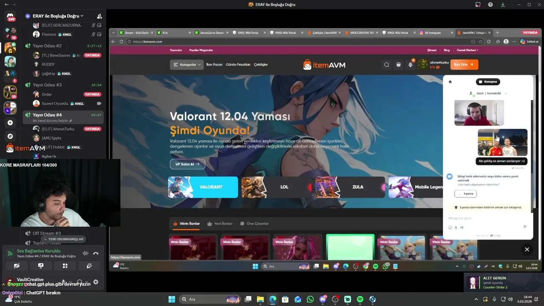Open user settings gear icon
Image resolution: width=544 pixels, height=306 pixels.
pos(96,282)
